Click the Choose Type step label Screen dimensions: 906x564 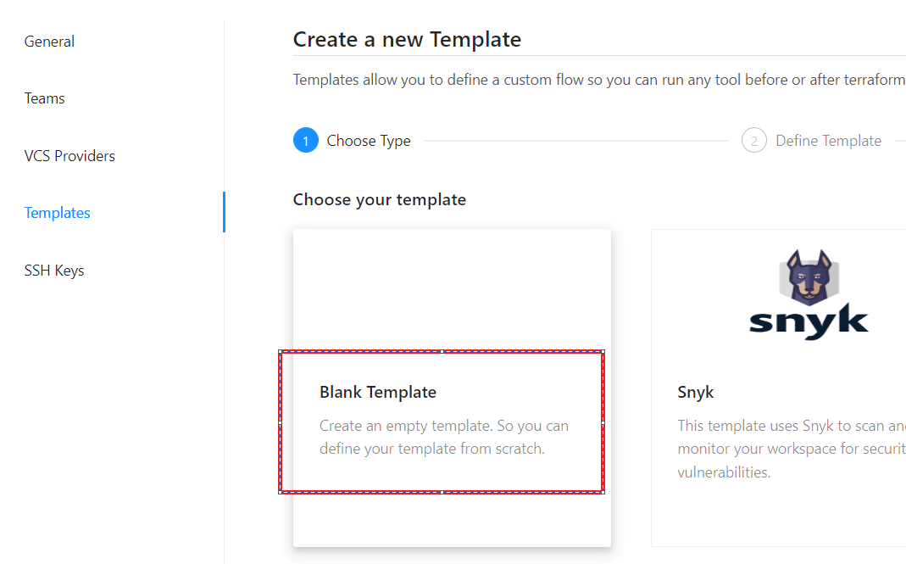point(369,141)
